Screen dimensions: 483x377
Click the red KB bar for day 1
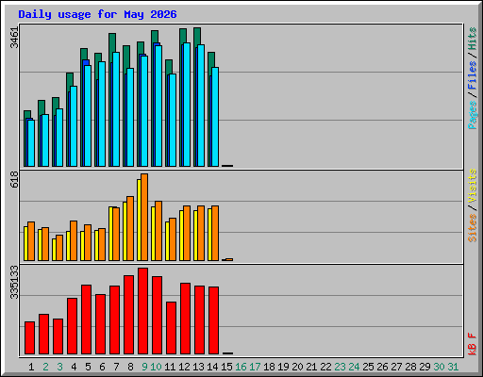(29, 338)
